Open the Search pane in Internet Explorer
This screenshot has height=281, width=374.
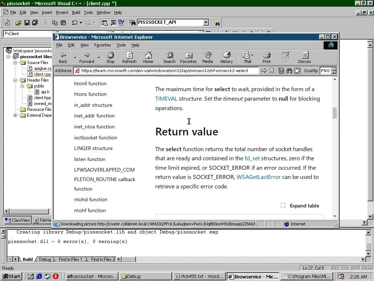[169, 58]
